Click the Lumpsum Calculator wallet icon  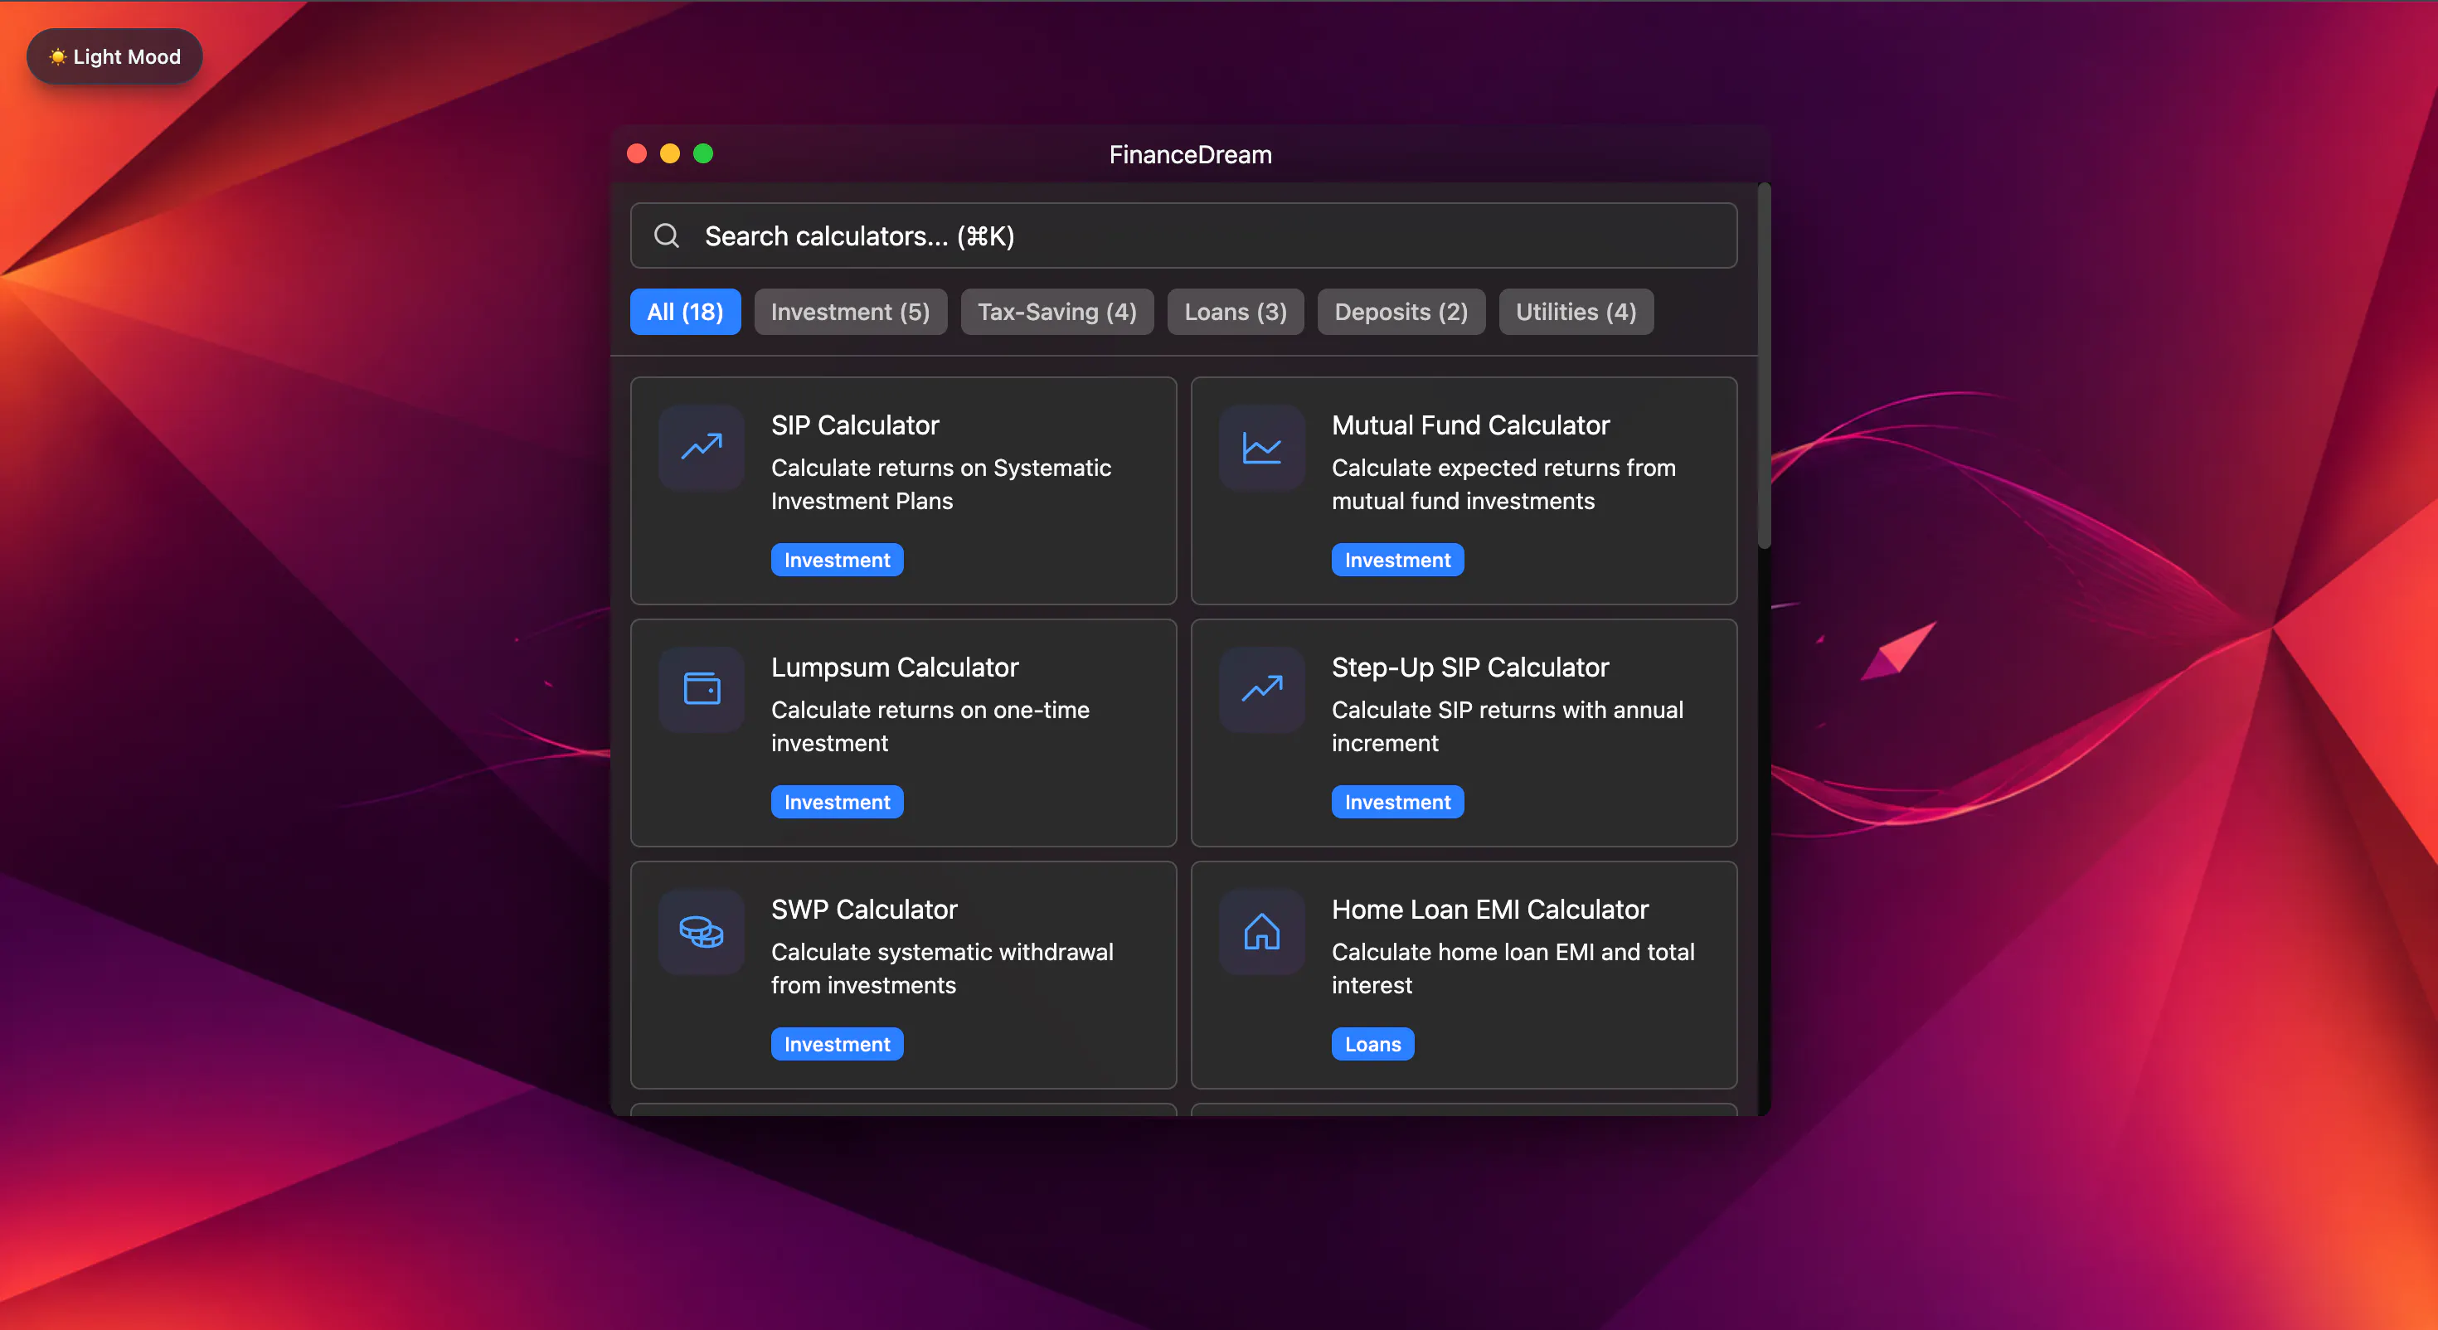(x=702, y=689)
